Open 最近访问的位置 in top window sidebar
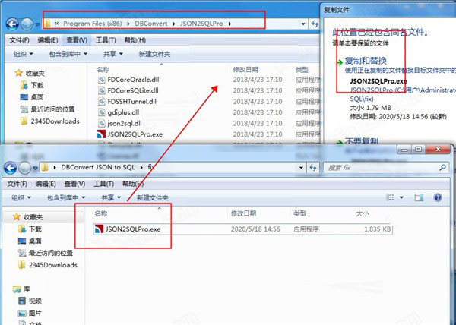The width and height of the screenshot is (456, 325). (x=47, y=109)
